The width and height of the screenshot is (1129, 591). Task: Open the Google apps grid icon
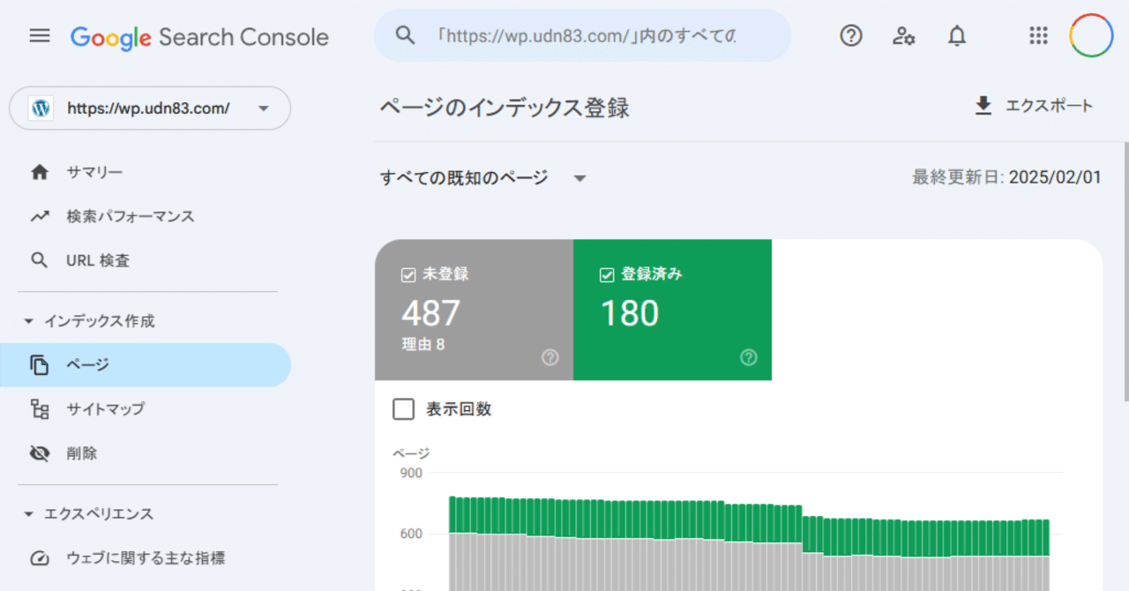click(1038, 35)
